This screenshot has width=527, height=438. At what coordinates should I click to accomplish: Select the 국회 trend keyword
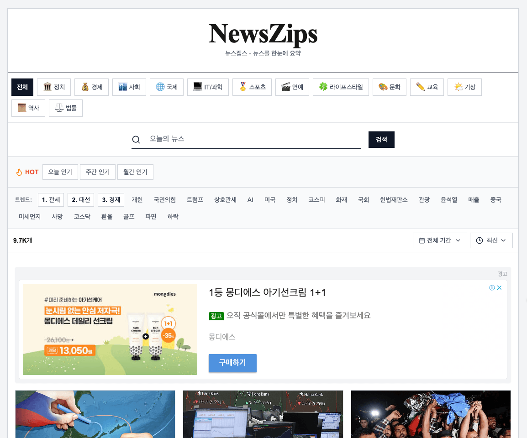[364, 200]
